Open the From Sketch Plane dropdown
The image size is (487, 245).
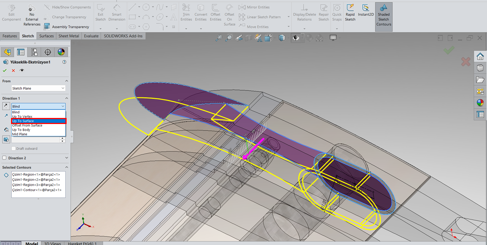pyautogui.click(x=38, y=88)
